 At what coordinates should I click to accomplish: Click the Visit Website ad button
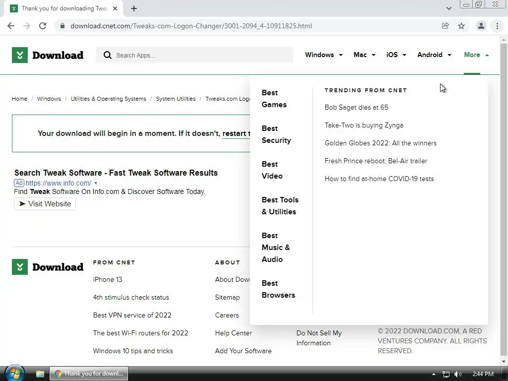(x=45, y=204)
